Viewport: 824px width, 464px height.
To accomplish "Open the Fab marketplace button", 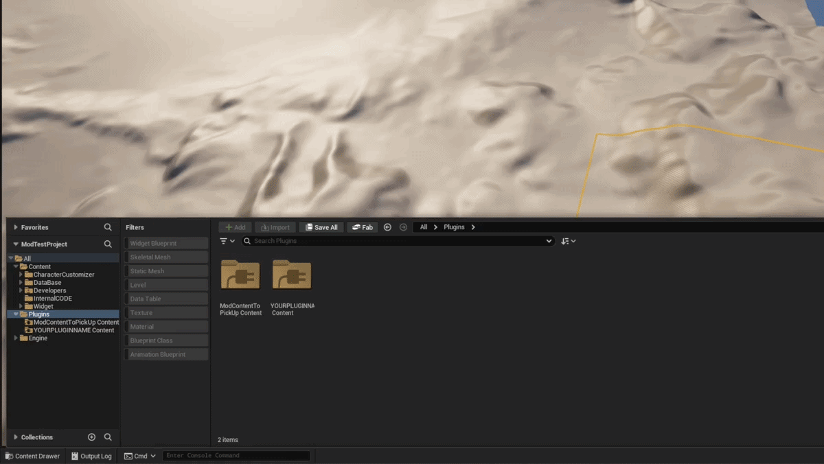I will click(362, 227).
